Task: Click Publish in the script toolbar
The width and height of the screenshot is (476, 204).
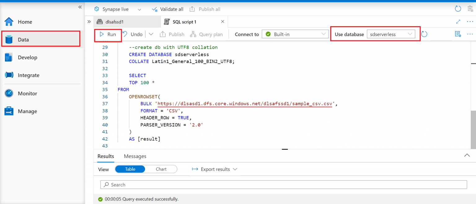Action: click(172, 34)
